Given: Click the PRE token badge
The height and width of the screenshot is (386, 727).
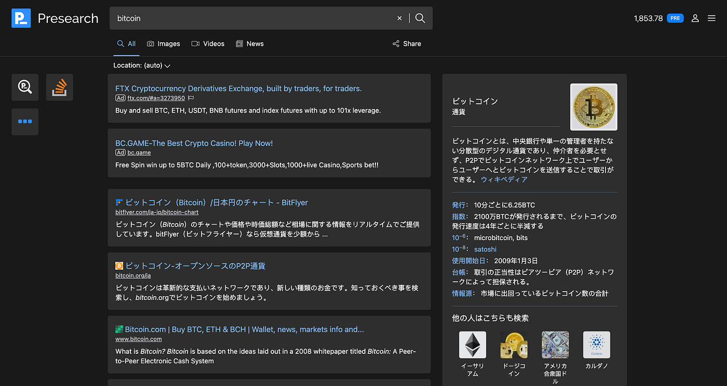Looking at the screenshot, I should (x=675, y=18).
